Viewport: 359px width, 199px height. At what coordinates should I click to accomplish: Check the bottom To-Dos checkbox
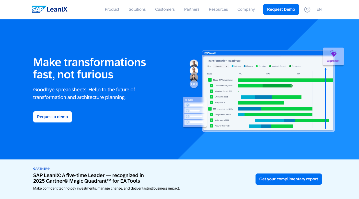187,122
